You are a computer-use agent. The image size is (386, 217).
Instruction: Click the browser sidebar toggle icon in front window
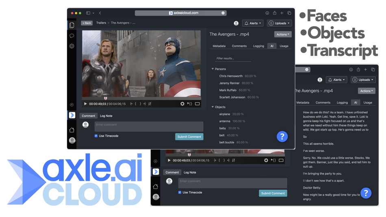pyautogui.click(x=88, y=13)
